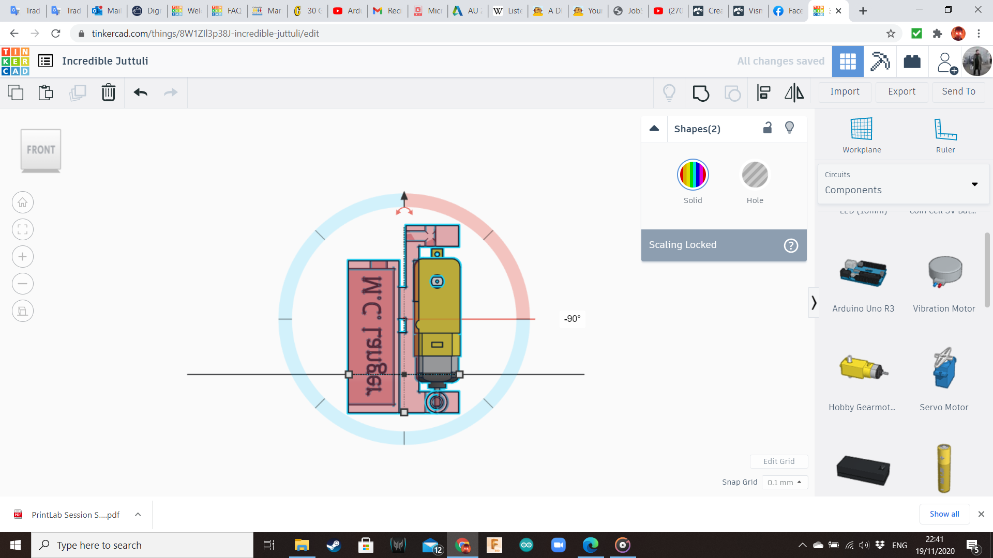Open the Circuits Components dropdown

(903, 184)
